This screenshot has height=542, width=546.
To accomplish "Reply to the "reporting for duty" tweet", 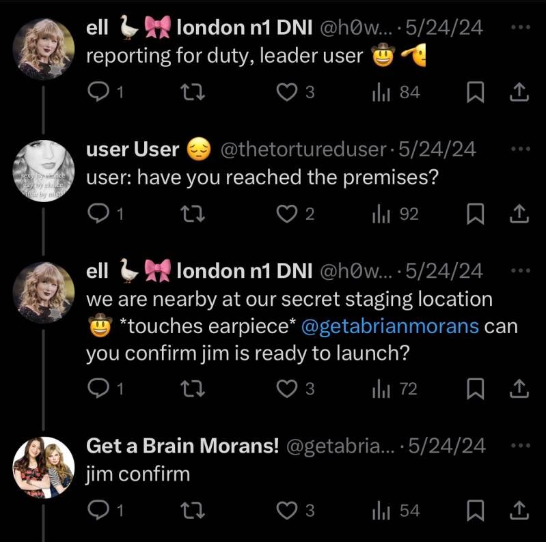I will coord(99,92).
